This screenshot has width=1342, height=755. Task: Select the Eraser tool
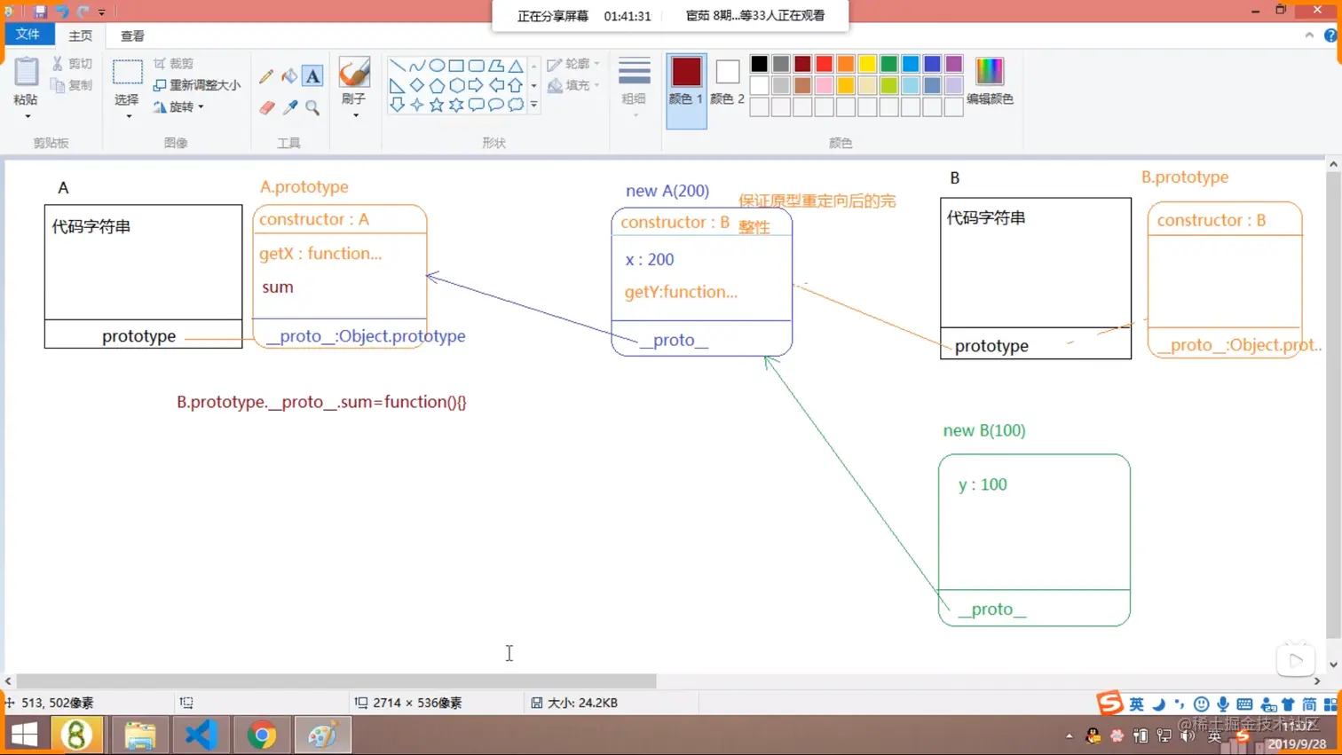click(x=266, y=108)
